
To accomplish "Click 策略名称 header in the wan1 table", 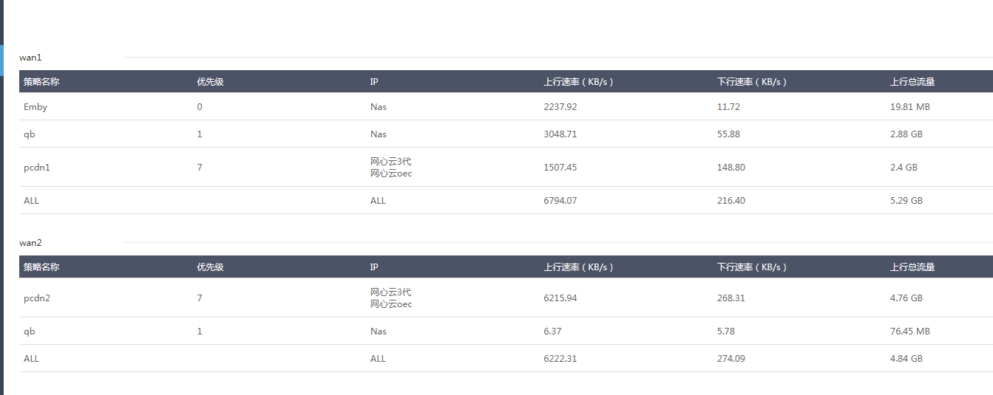I will (x=41, y=82).
